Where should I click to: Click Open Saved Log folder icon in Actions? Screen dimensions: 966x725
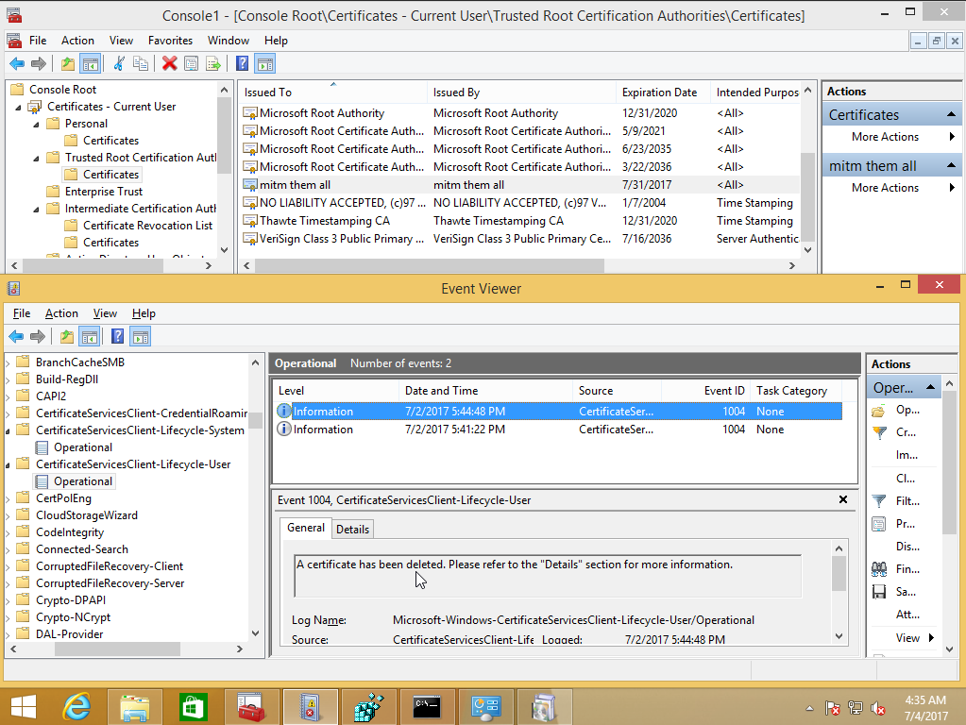879,411
